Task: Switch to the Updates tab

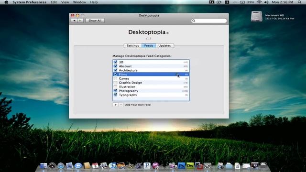Action: pyautogui.click(x=164, y=46)
